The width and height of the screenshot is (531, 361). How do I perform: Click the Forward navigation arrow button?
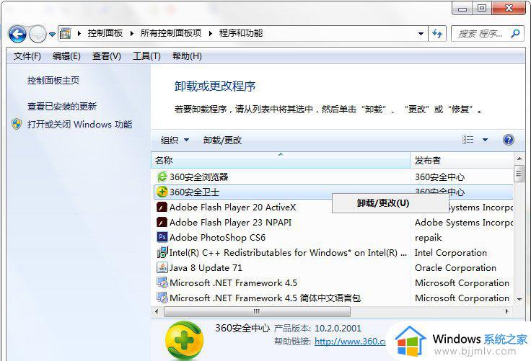coord(38,34)
